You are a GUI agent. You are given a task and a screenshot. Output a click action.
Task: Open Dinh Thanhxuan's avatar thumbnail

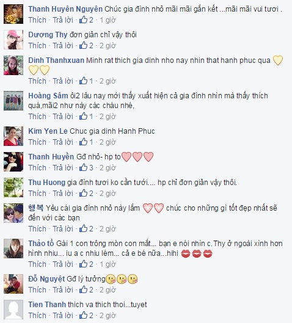pos(13,65)
